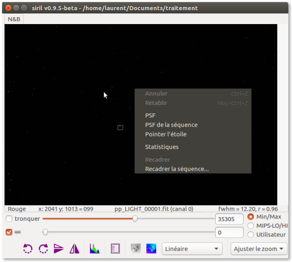Screen dimensions: 292x262
Task: Enable the tronquer checkbox
Action: click(x=9, y=218)
